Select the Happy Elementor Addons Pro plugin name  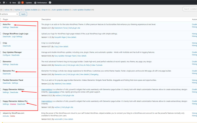tap(15, 101)
